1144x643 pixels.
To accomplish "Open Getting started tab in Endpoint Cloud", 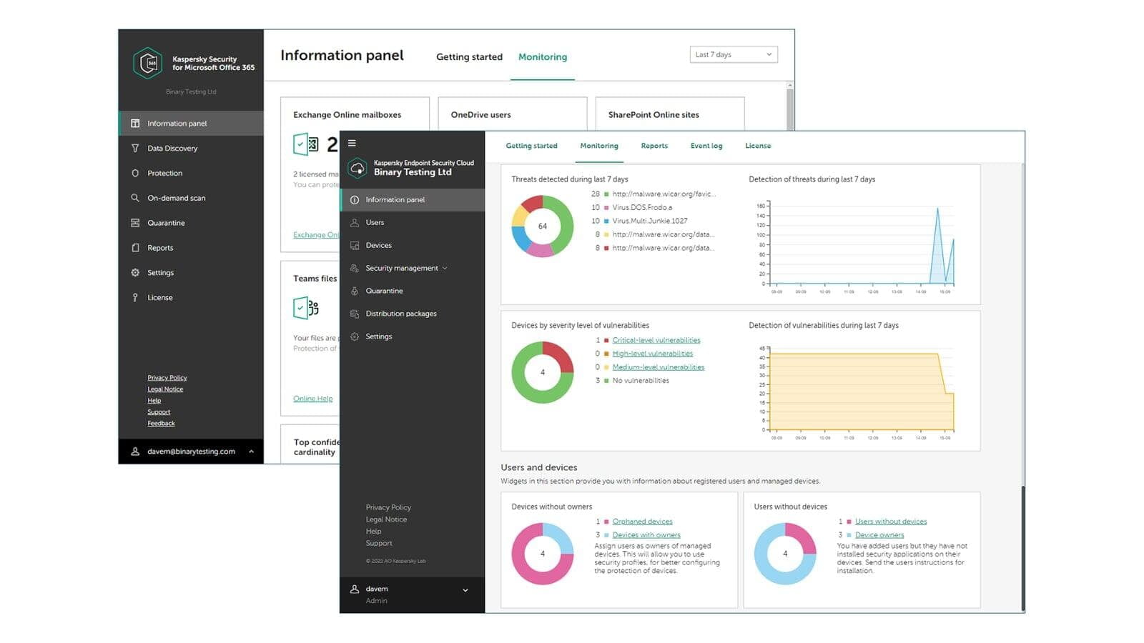I will click(x=531, y=146).
